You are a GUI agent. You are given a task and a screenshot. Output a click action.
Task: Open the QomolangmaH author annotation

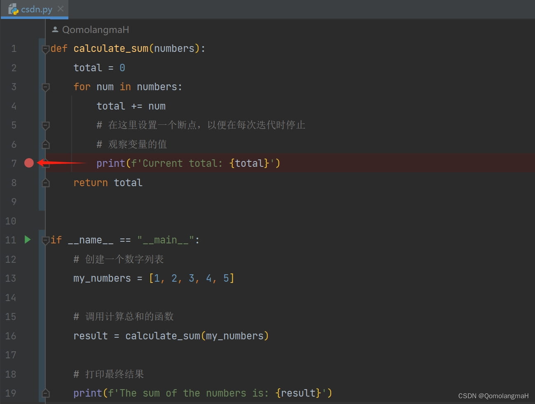click(x=95, y=30)
